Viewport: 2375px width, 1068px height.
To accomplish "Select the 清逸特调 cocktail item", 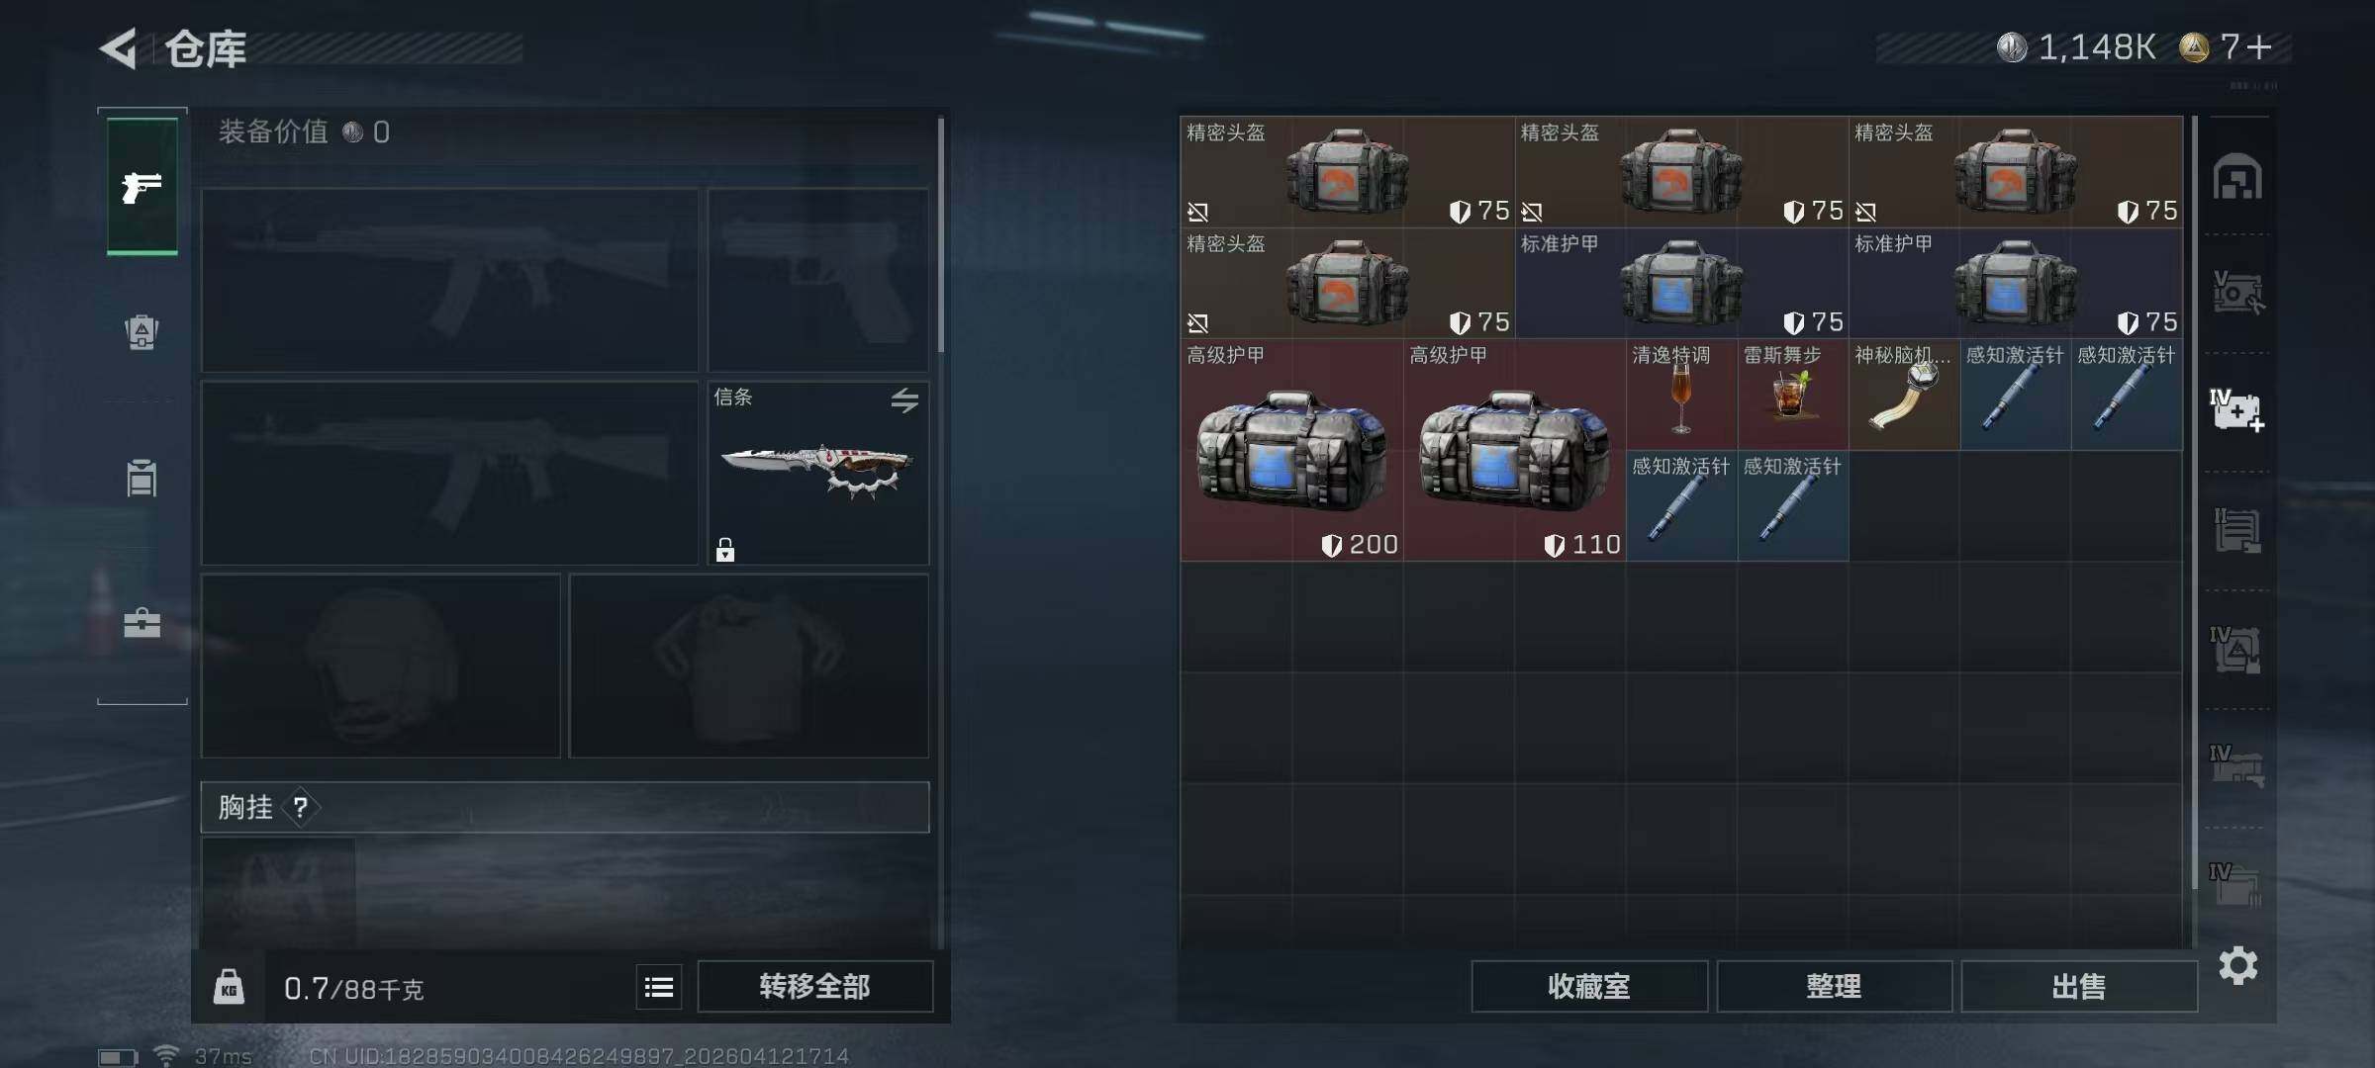I will (x=1681, y=396).
